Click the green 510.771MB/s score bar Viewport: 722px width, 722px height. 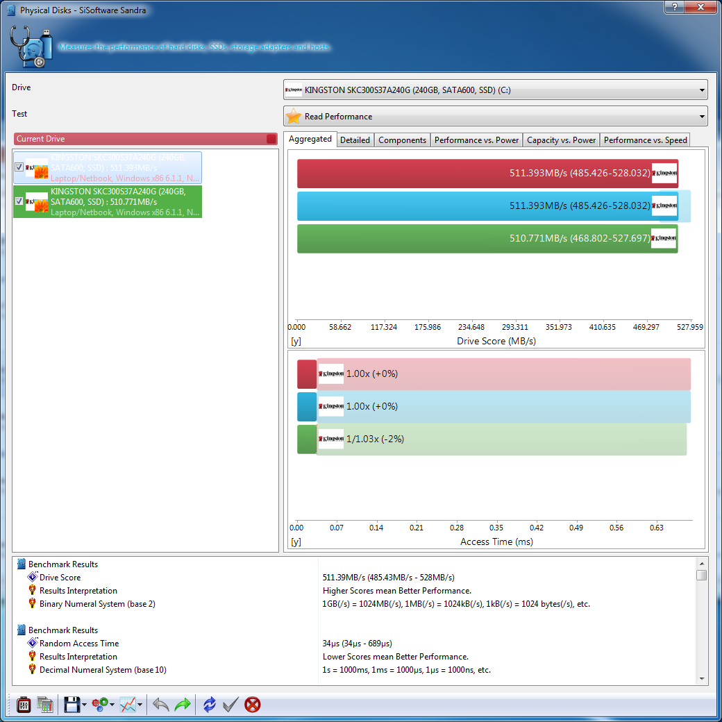[487, 239]
